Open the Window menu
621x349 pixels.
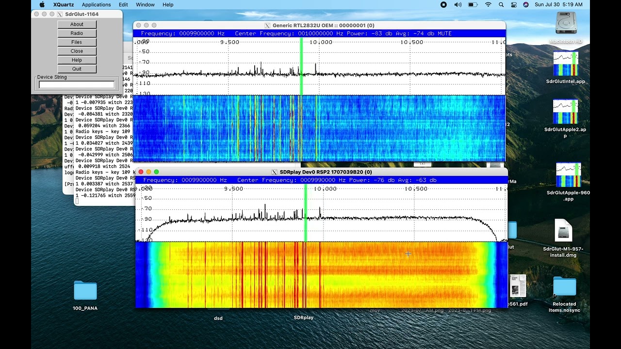click(145, 4)
